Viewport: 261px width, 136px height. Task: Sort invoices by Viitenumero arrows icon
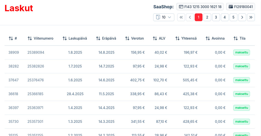[x=30, y=38]
